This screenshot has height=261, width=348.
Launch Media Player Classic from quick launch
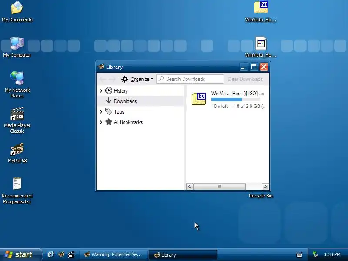click(x=71, y=254)
